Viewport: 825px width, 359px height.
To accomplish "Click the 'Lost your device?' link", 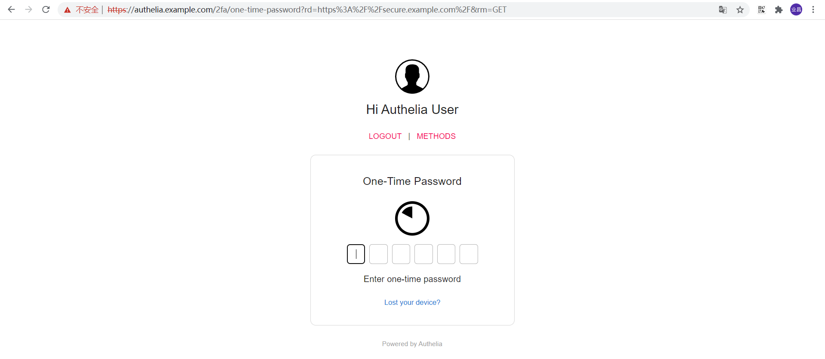I will 412,302.
